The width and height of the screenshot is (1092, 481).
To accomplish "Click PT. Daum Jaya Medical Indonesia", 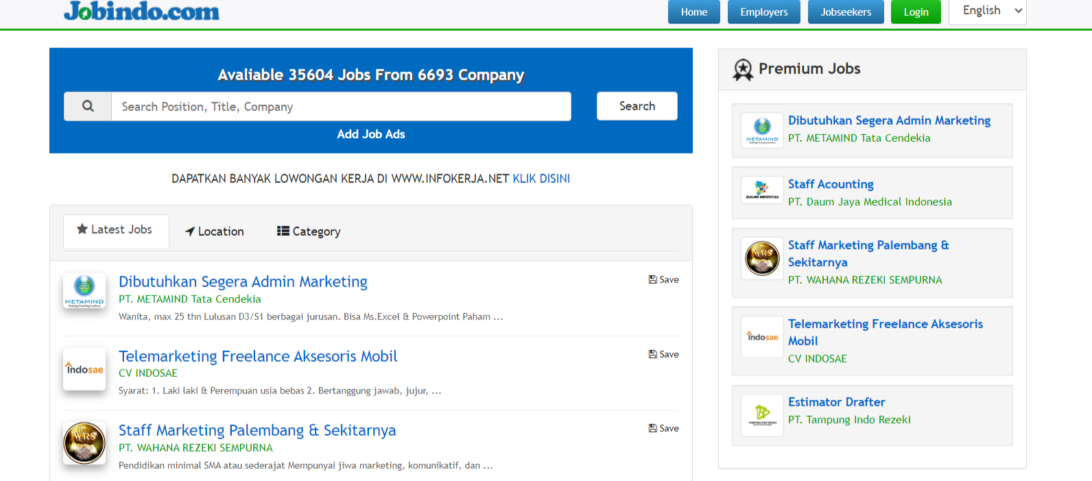I will 870,202.
